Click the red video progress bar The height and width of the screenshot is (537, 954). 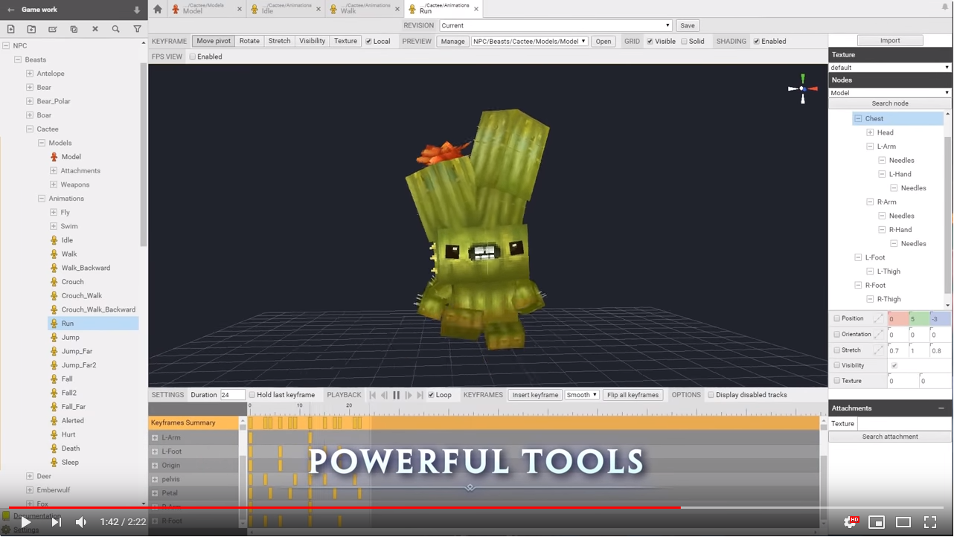tap(342, 507)
